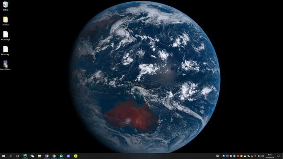Open the Action Center notifications

[x=278, y=156]
